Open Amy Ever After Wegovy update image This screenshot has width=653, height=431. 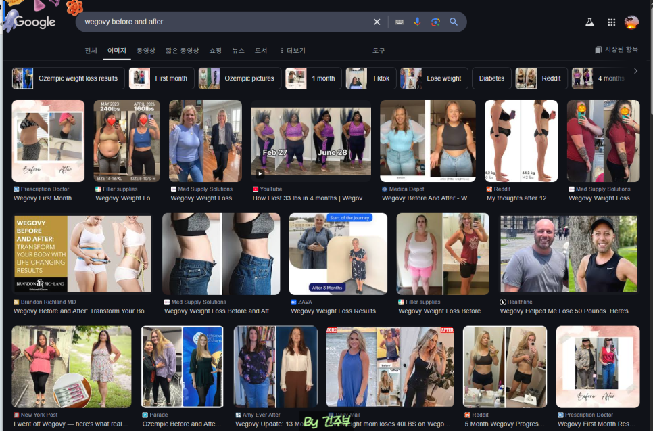click(x=275, y=367)
